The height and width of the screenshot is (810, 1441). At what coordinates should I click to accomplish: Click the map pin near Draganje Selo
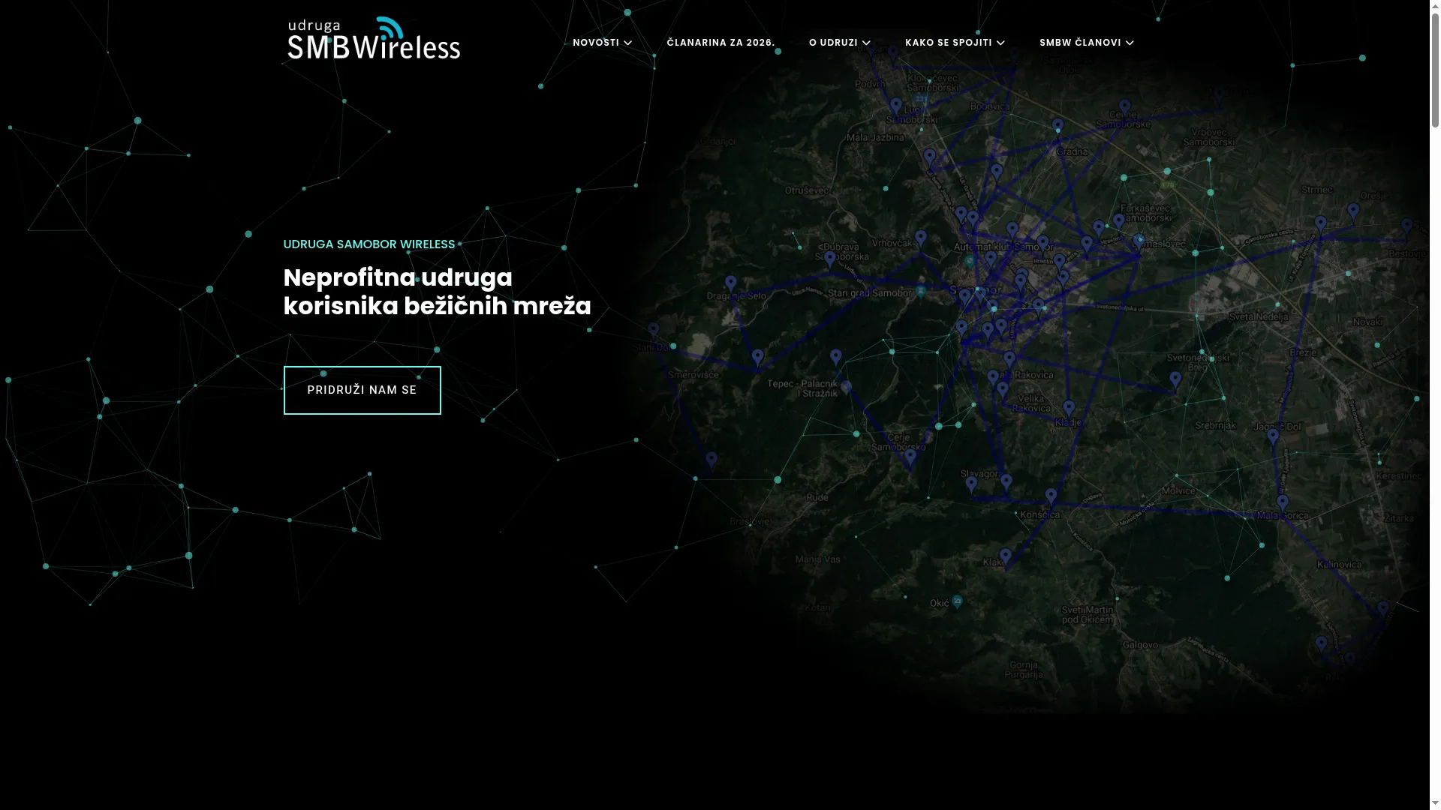[x=731, y=283]
